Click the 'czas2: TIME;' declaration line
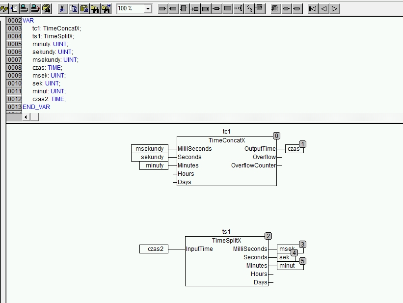This screenshot has height=303, width=403. tap(49, 99)
